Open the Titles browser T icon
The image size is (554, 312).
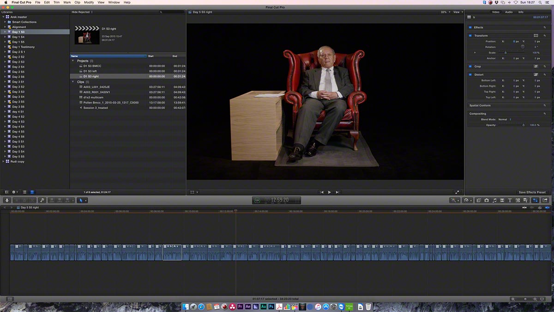[x=510, y=200]
